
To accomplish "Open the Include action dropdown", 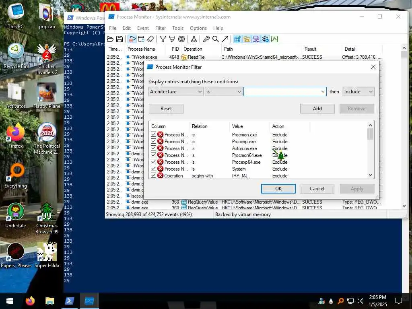I will click(x=358, y=91).
